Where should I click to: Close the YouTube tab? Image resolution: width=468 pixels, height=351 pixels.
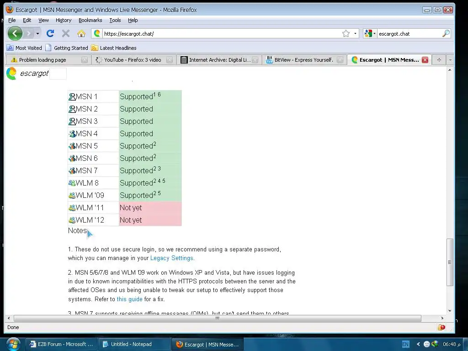pos(170,60)
